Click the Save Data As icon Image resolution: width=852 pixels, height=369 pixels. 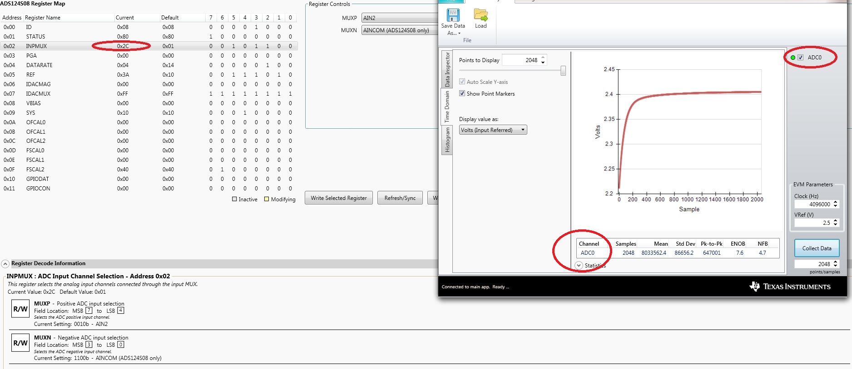pyautogui.click(x=453, y=15)
